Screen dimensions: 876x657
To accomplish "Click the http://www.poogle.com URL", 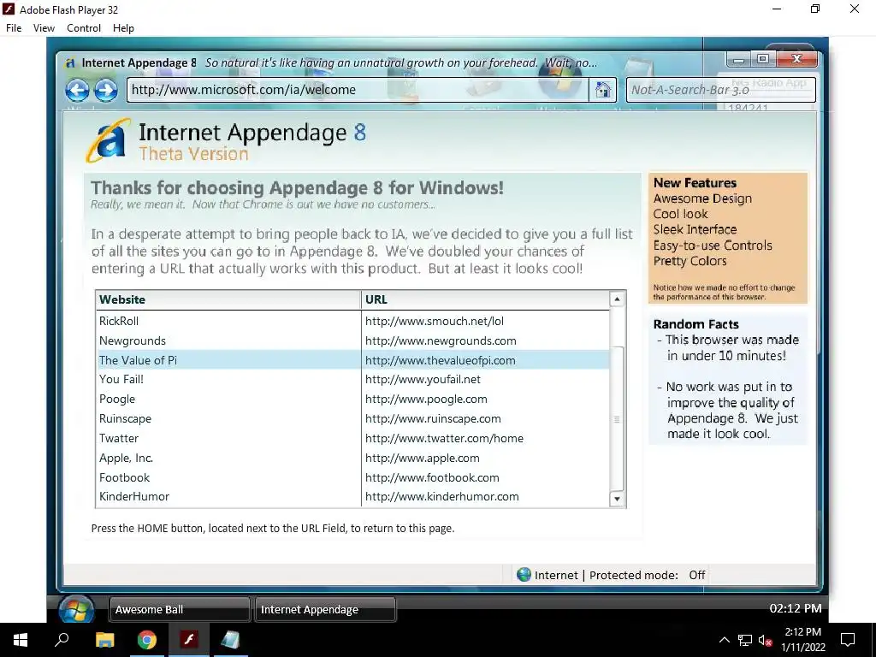I will (426, 400).
